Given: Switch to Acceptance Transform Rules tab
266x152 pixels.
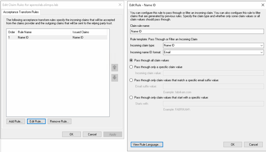Looking at the screenshot, I should [x=21, y=12].
